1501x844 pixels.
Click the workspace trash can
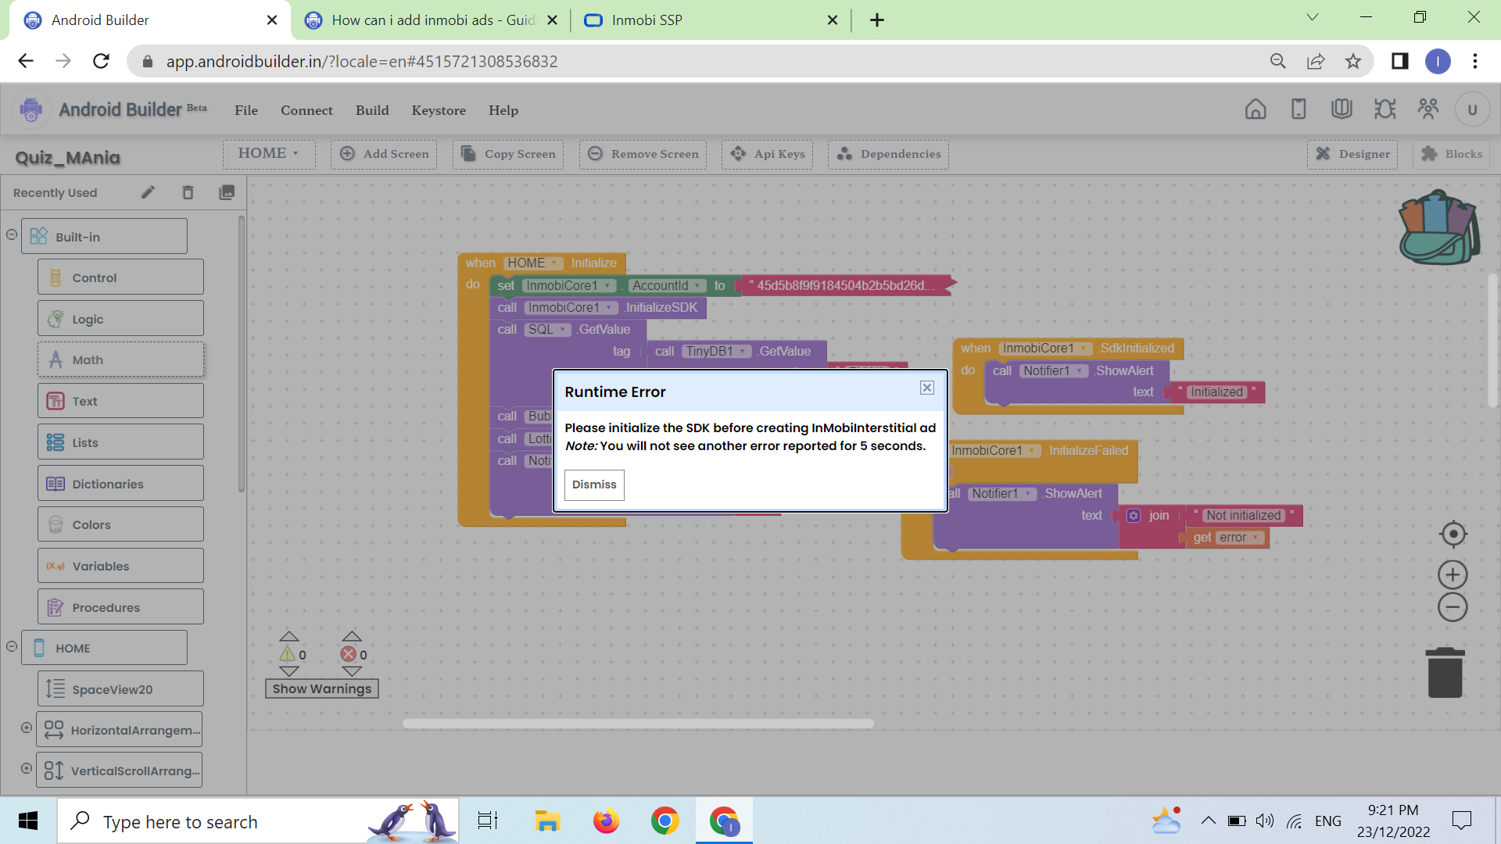(x=1445, y=673)
